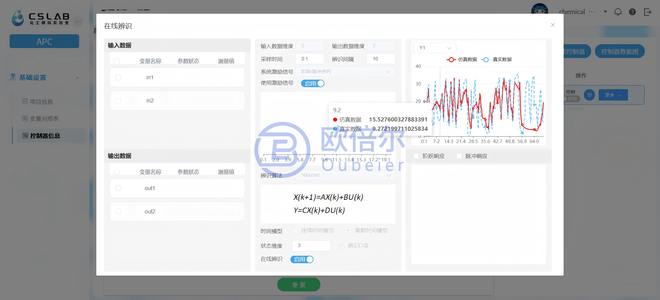This screenshot has height=300, width=660.
Task: Open the help question mark icon
Action: pyautogui.click(x=632, y=12)
